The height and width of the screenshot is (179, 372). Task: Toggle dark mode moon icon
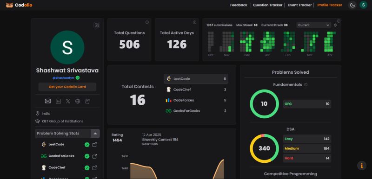pos(352,5)
